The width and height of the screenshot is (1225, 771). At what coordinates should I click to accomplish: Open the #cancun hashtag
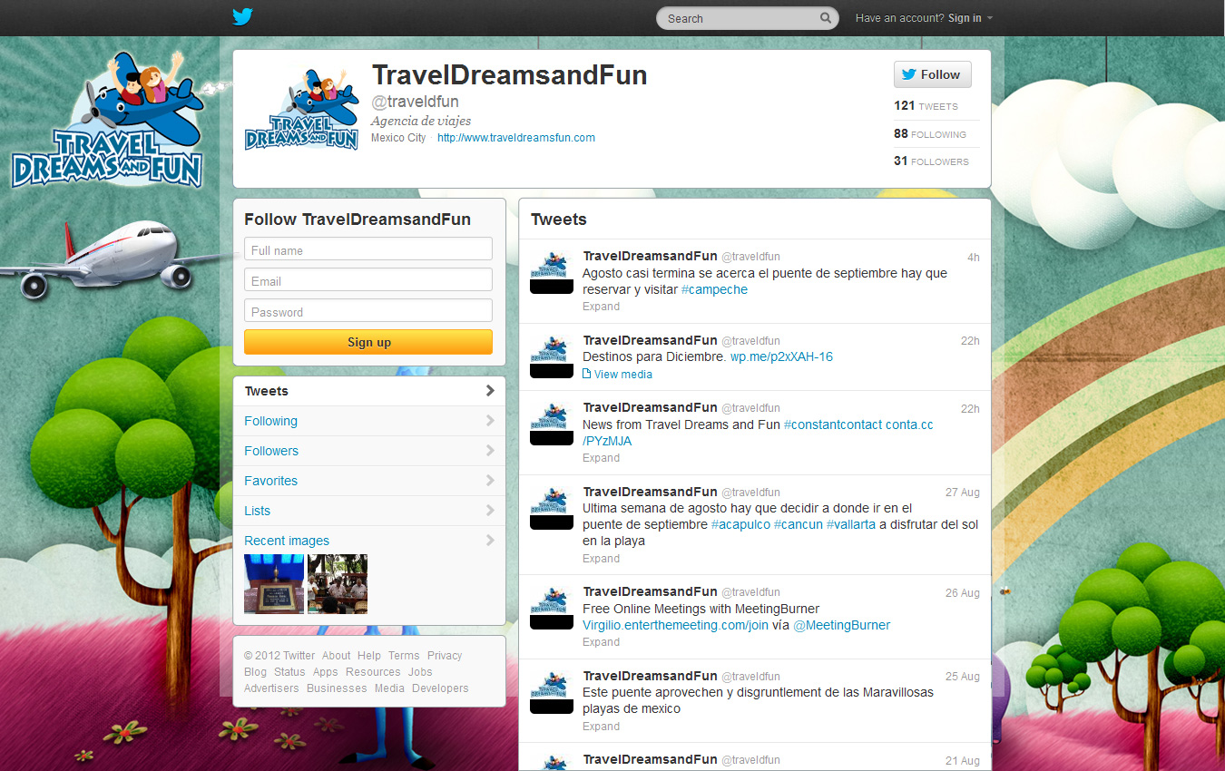point(799,524)
